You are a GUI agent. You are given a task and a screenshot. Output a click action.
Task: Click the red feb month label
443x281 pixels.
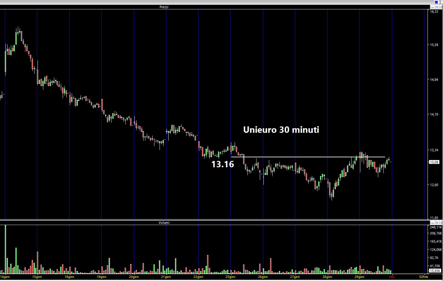click(392, 277)
